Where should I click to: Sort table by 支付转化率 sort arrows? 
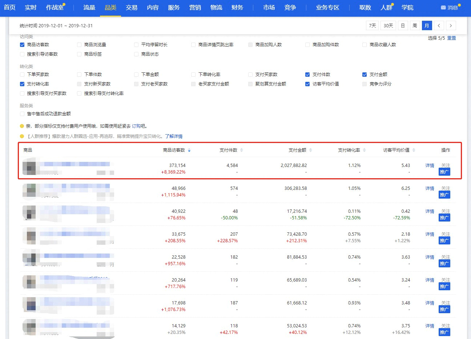[x=364, y=150]
